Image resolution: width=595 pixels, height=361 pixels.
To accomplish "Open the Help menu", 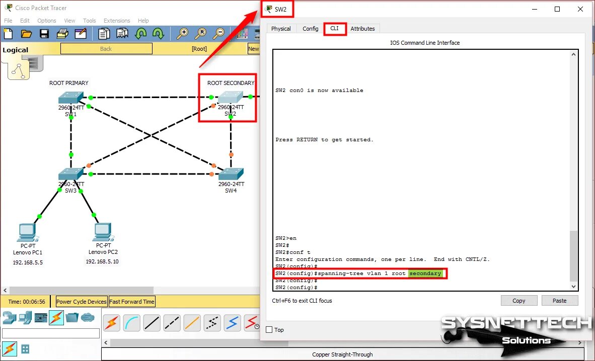I will (x=143, y=21).
